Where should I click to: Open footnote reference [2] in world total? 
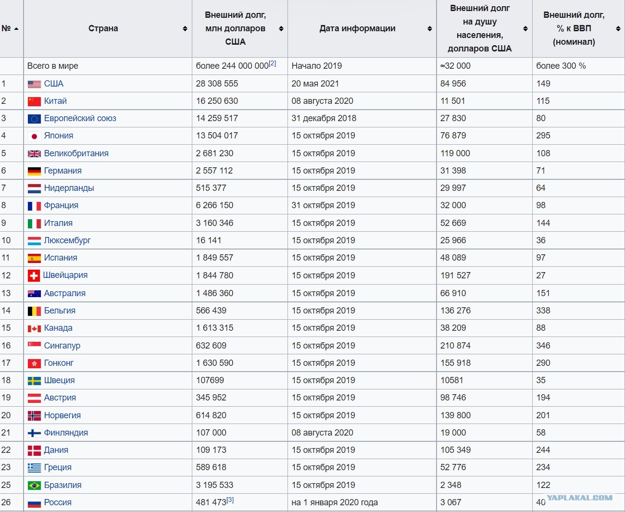pyautogui.click(x=273, y=63)
